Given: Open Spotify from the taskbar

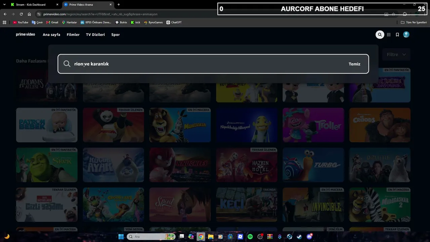Looking at the screenshot, I should click(x=250, y=237).
